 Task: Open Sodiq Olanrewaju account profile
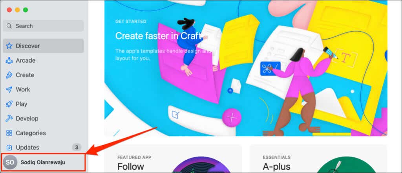pos(43,162)
